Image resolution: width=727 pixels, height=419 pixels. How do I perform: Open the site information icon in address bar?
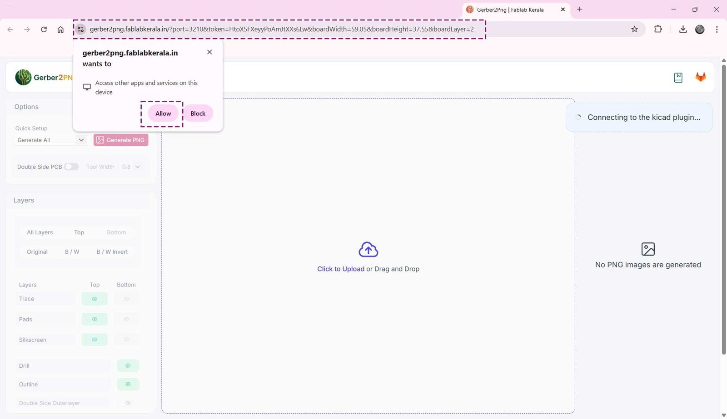point(80,29)
